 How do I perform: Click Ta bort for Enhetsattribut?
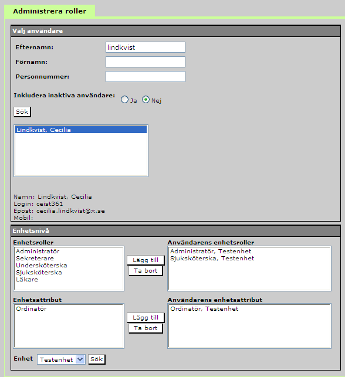pos(146,328)
